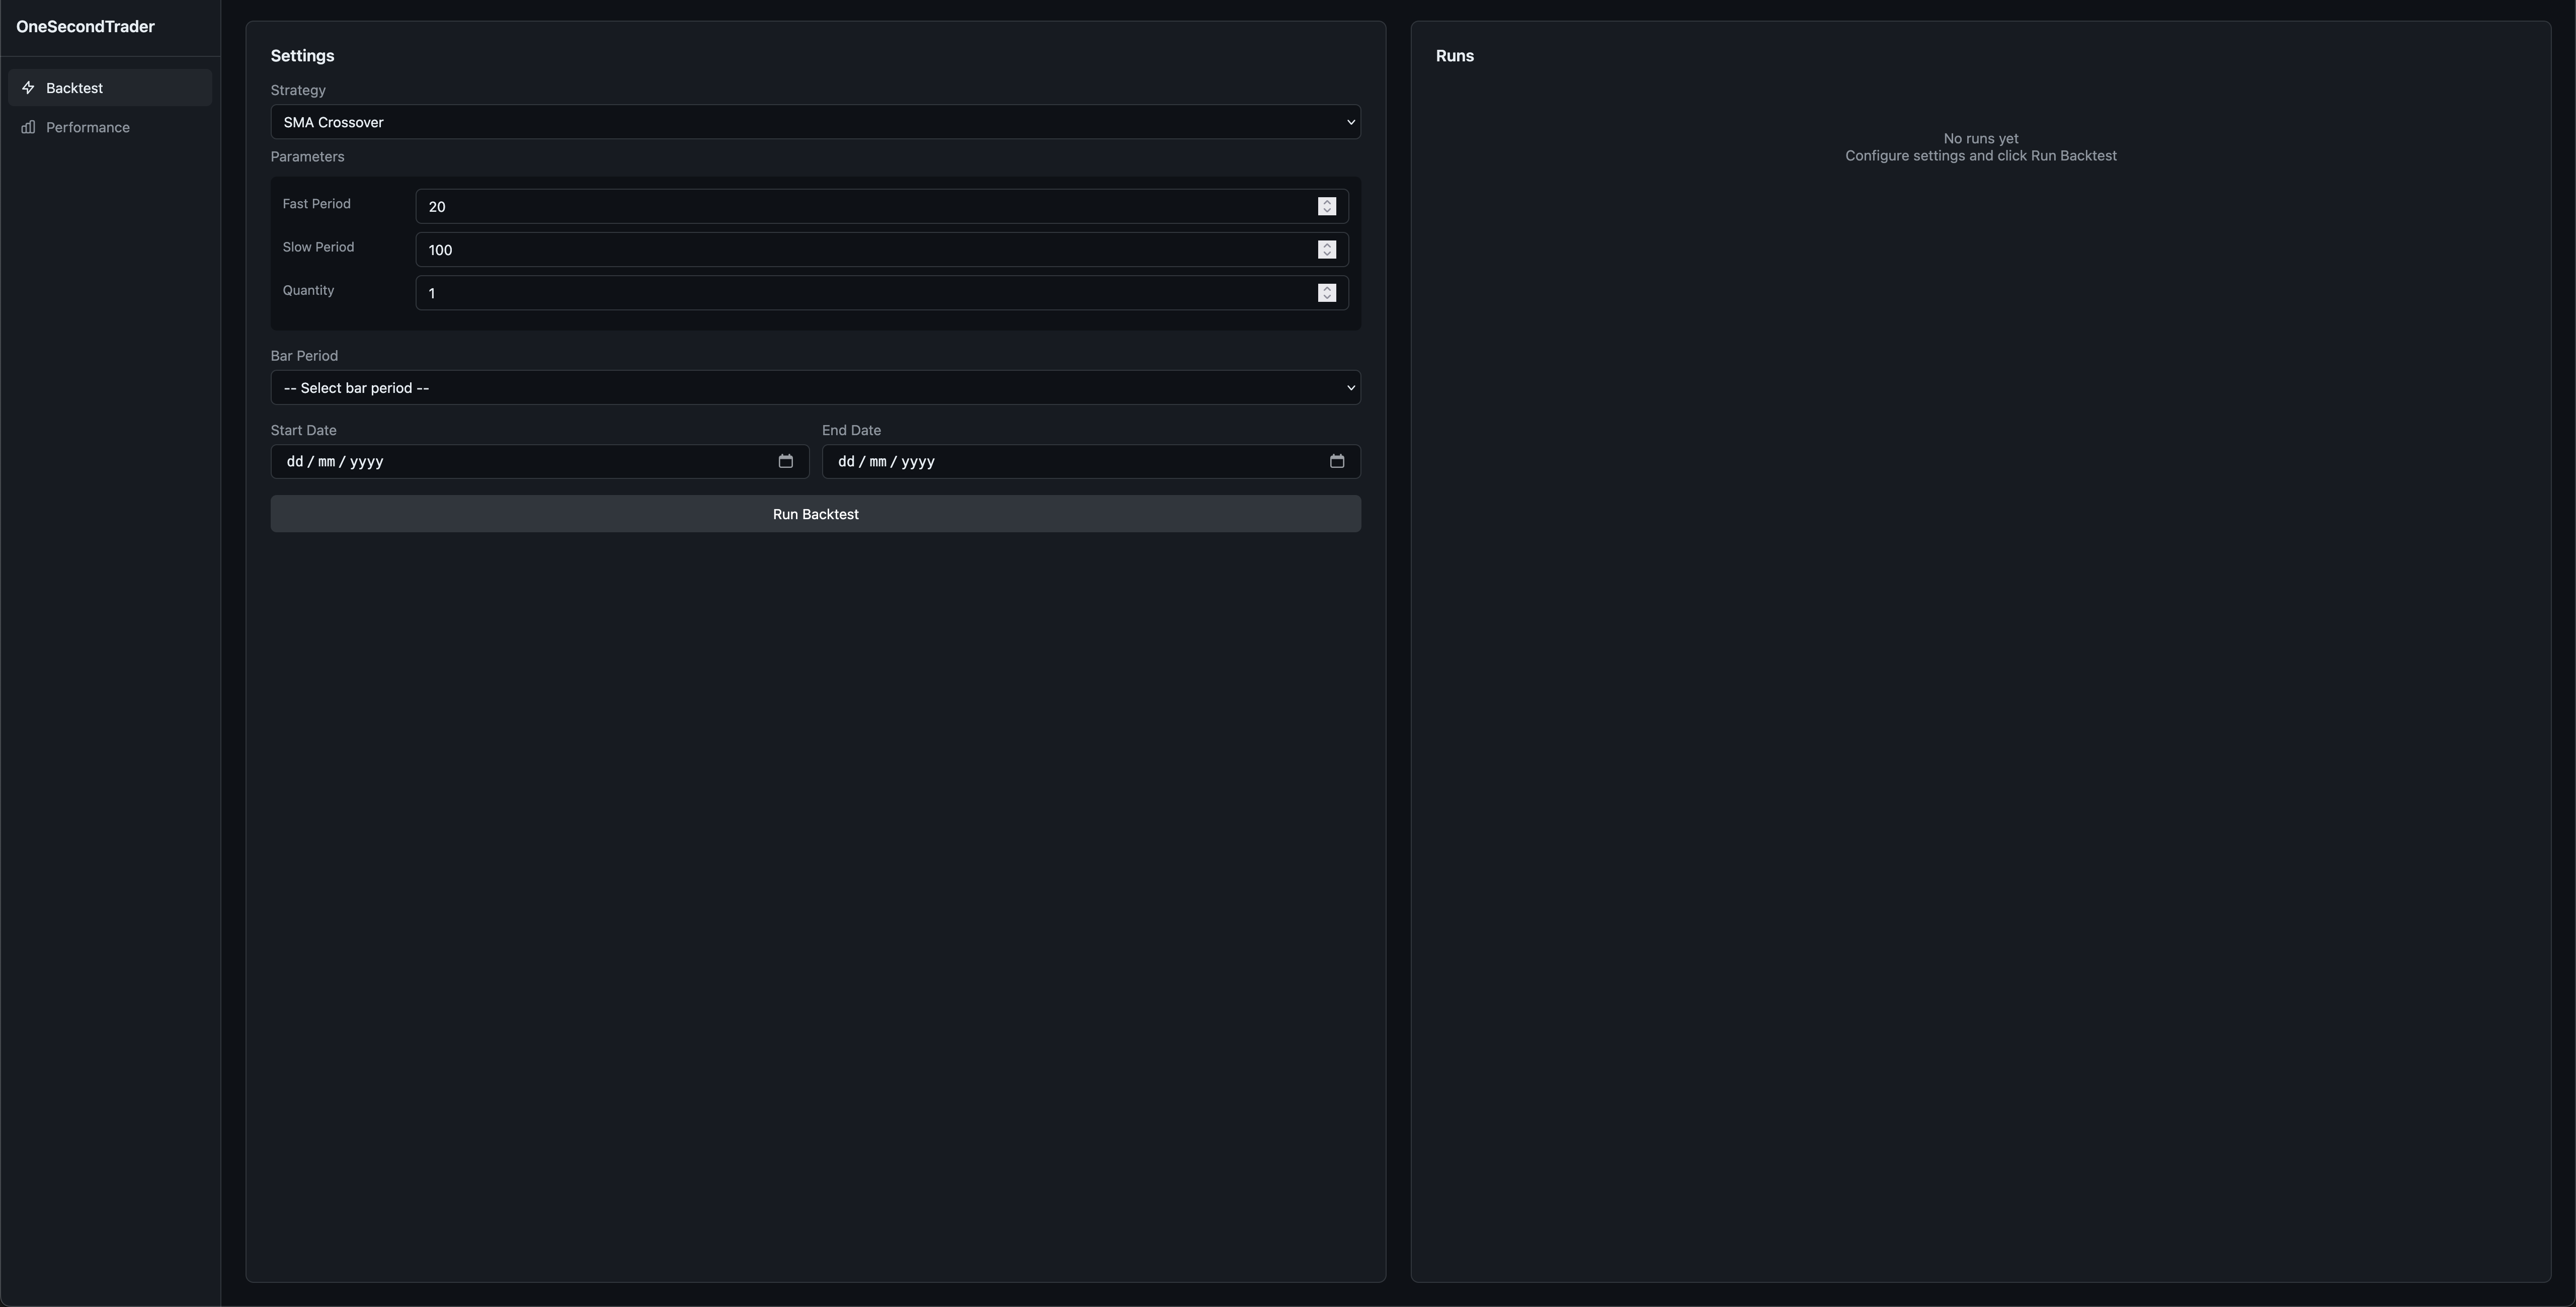The height and width of the screenshot is (1307, 2576).
Task: Click the Performance bar chart icon
Action: 28,127
